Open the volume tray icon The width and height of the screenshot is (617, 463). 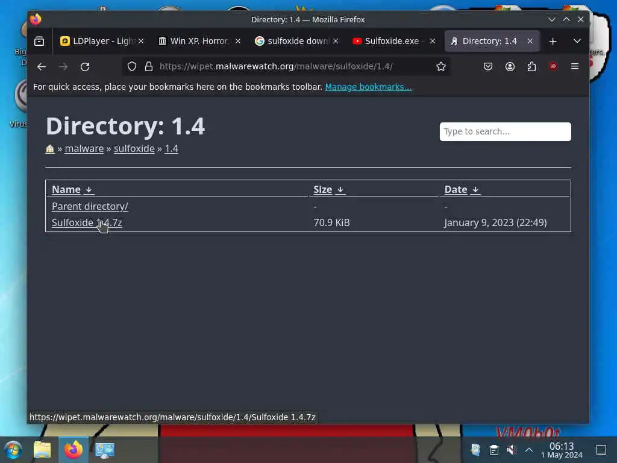[x=512, y=450]
